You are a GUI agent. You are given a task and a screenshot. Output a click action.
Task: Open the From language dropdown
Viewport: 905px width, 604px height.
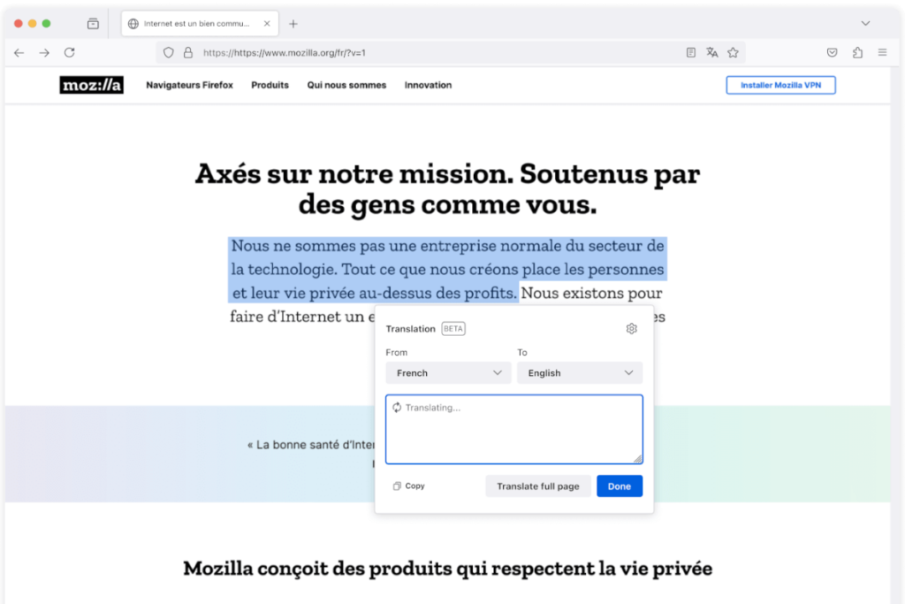coord(447,372)
